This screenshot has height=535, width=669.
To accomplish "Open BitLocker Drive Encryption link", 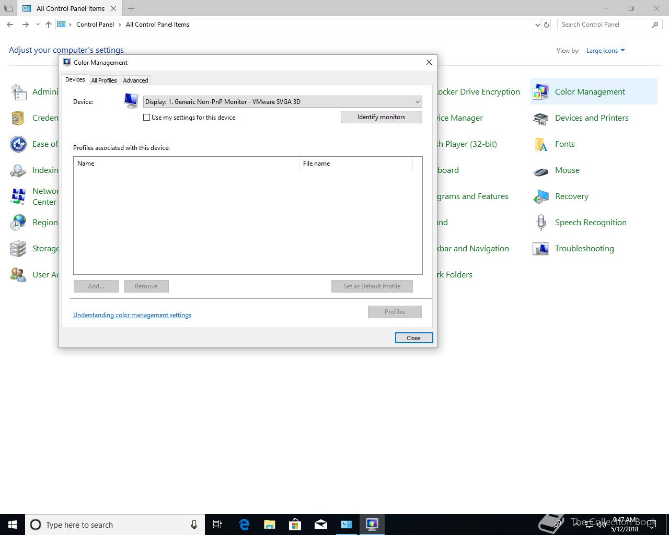I will click(x=478, y=92).
